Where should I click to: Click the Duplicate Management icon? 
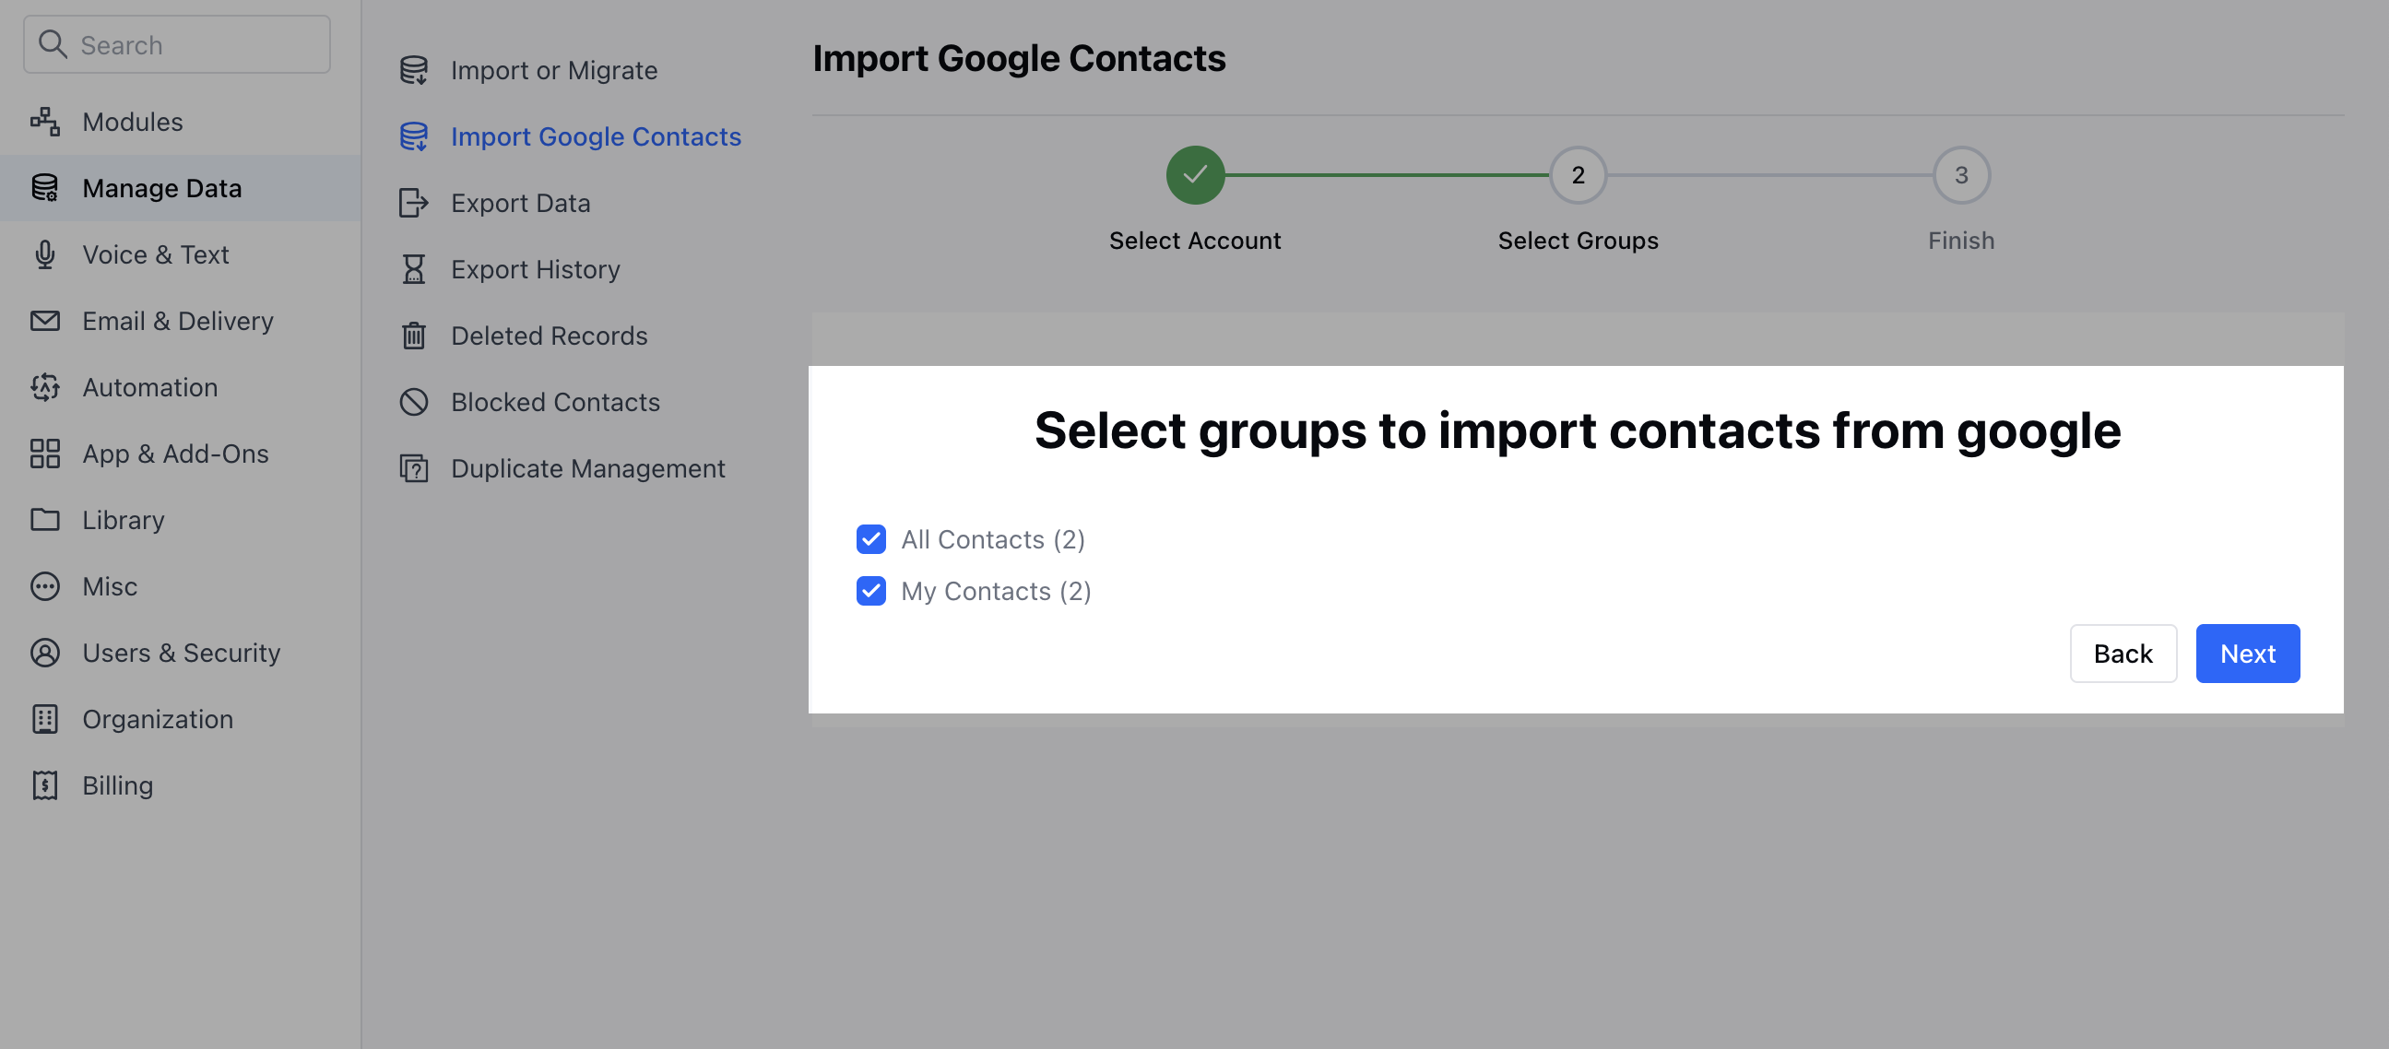413,468
